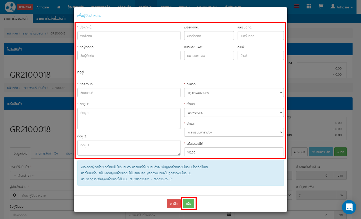Screen dimensions: 361x219
Task: Switch to รายการใบสั่งซื้อสินค้า tab
Action: (51, 18)
